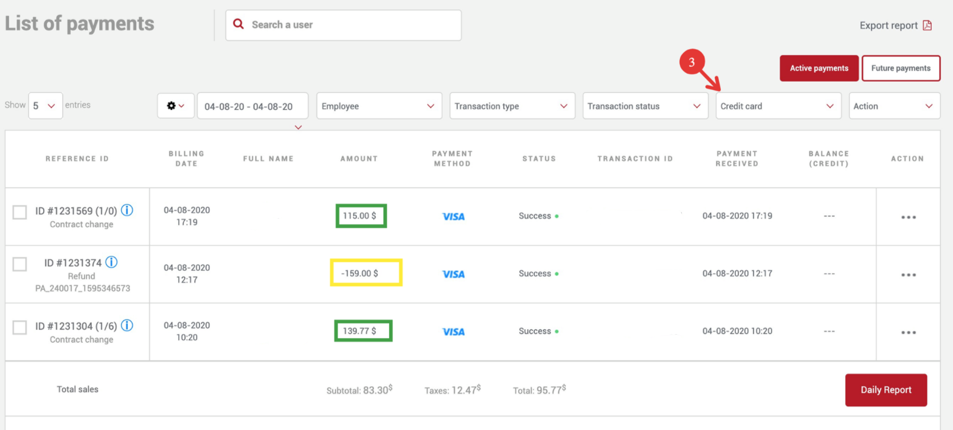Select the checkbox for refund ID #1231374
953x430 pixels.
click(20, 264)
